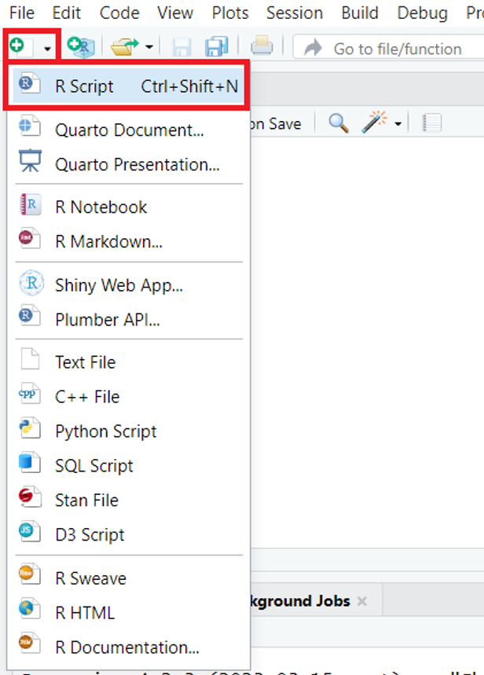Choose R Documentation... menu entry
Image resolution: width=484 pixels, height=675 pixels.
(x=128, y=647)
